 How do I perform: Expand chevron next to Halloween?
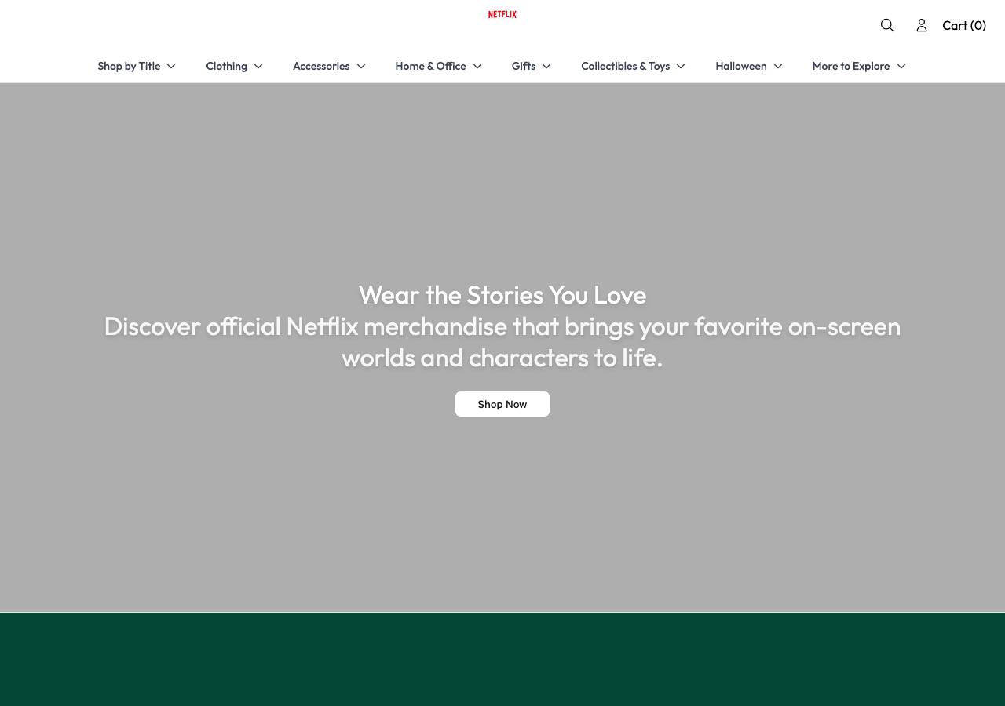778,66
